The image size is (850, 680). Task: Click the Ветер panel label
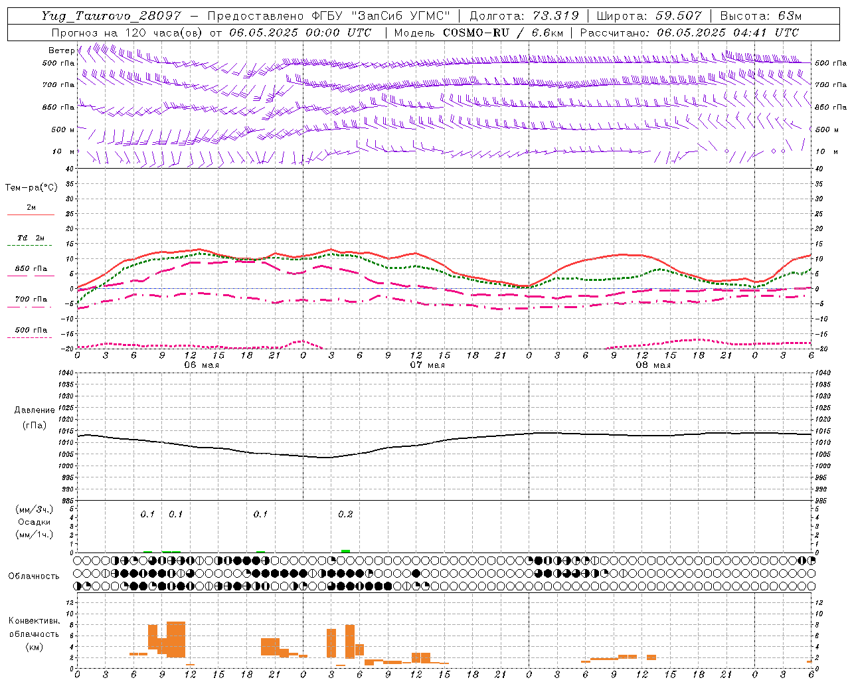(62, 50)
